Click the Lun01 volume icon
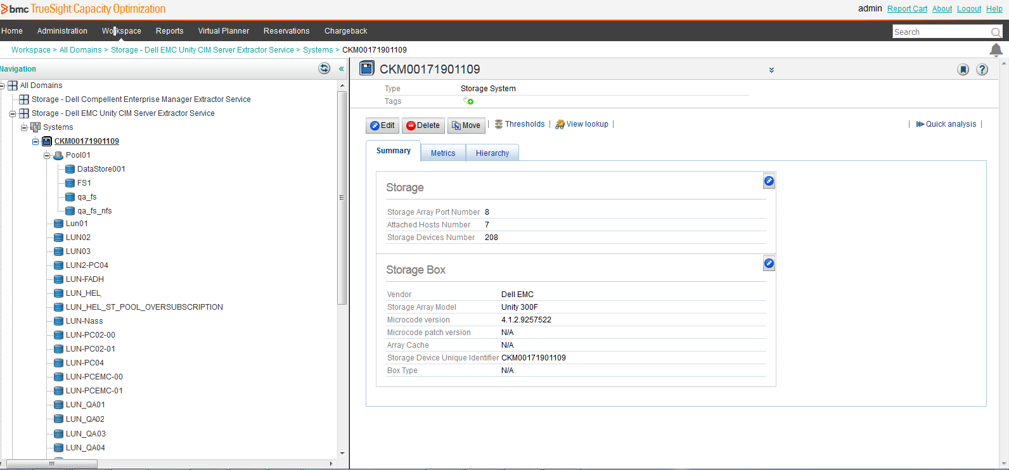 click(59, 224)
